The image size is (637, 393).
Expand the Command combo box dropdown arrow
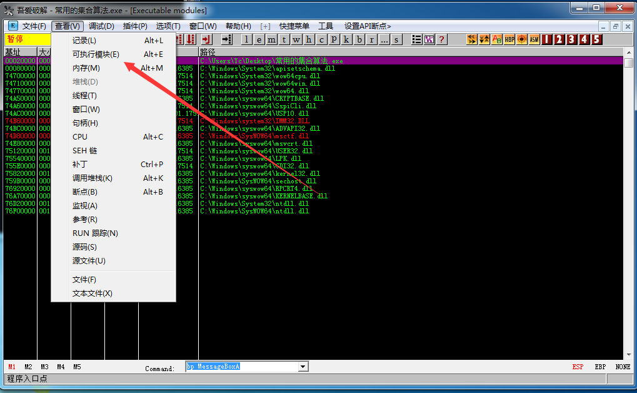303,367
